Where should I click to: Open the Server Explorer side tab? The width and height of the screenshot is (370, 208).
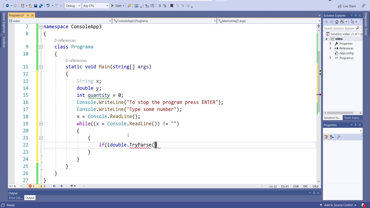[x=4, y=23]
